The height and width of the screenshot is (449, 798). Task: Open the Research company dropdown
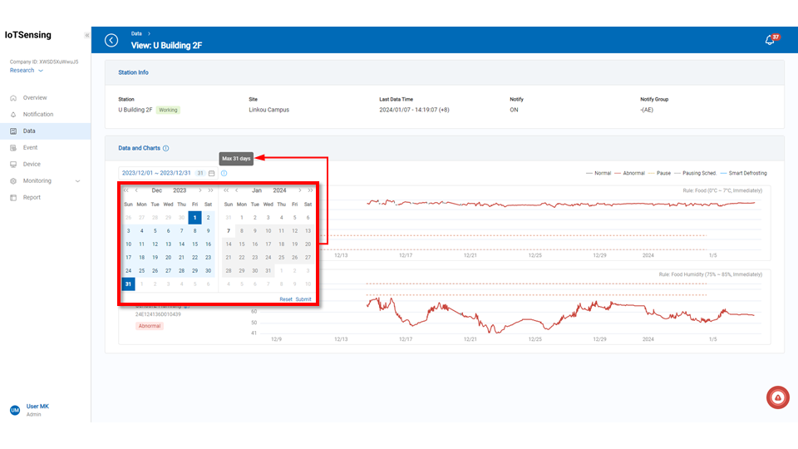(27, 71)
